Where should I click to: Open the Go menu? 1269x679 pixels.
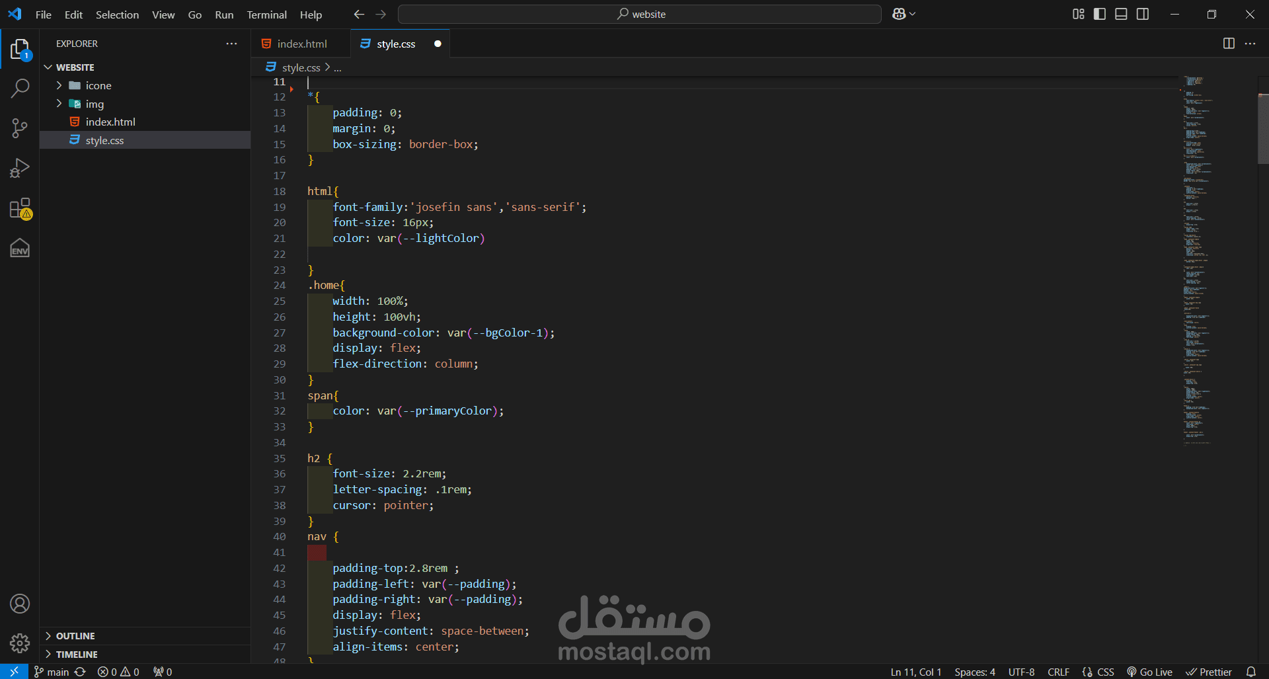[x=194, y=15]
